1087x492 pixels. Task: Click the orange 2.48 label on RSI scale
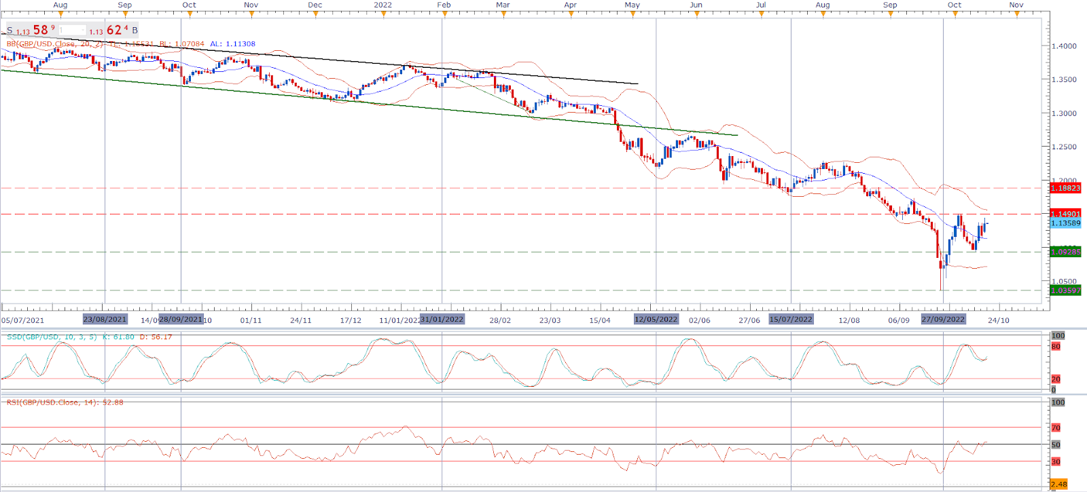coord(1058,484)
